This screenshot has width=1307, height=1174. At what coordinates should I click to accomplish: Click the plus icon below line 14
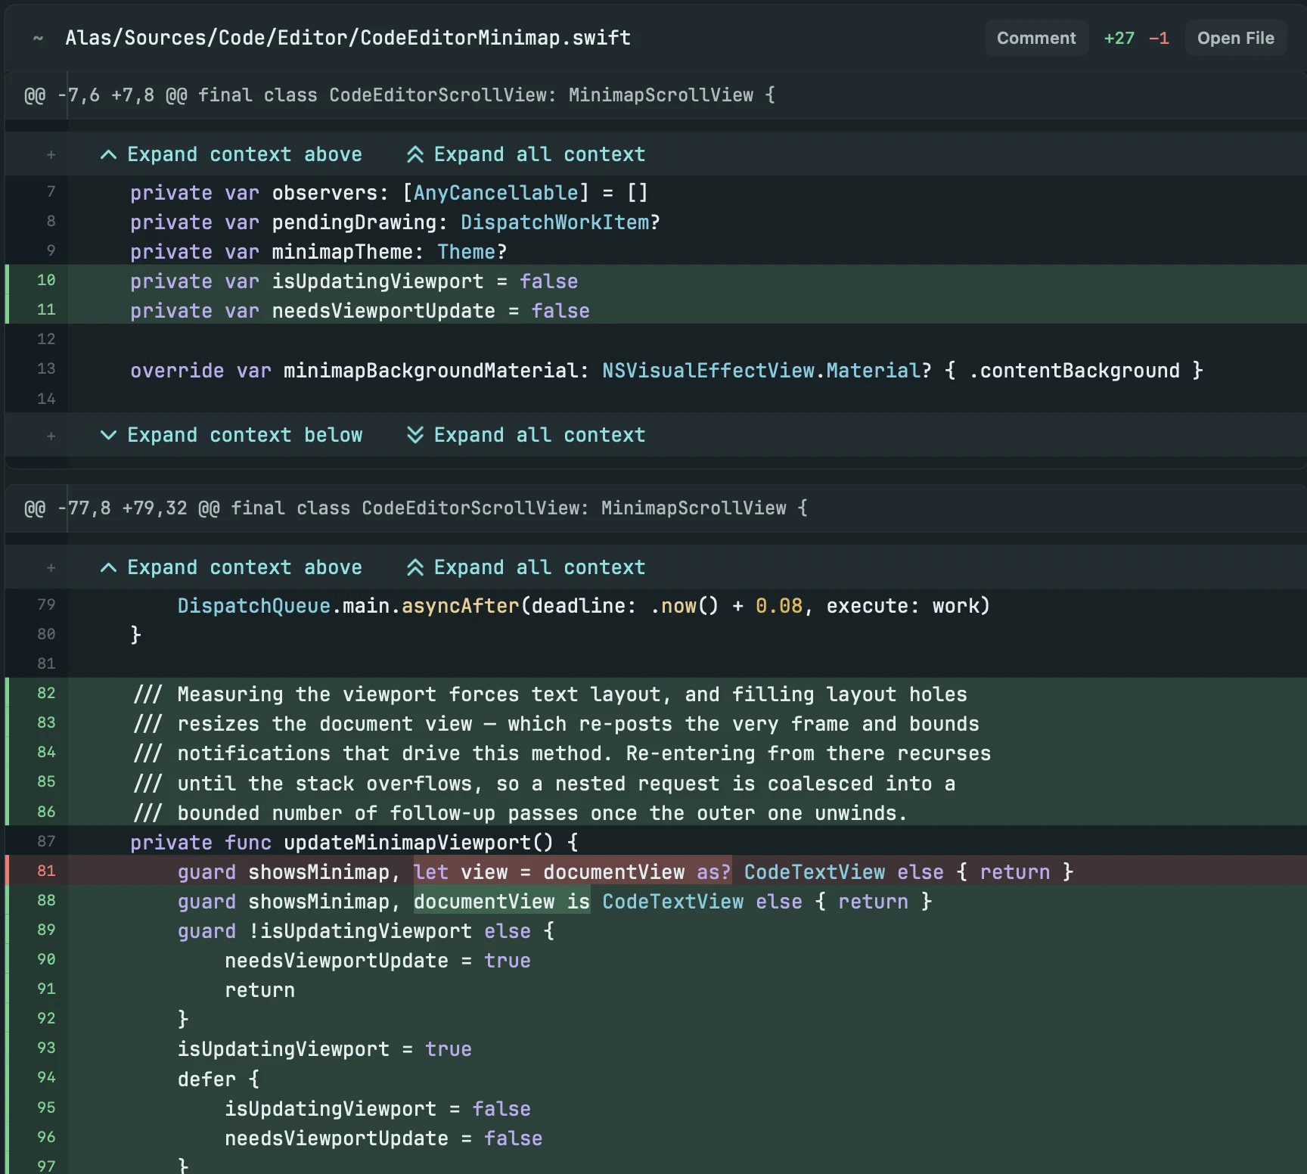(x=51, y=435)
